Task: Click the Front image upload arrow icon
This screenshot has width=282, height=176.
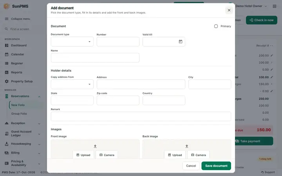Action: point(95,146)
